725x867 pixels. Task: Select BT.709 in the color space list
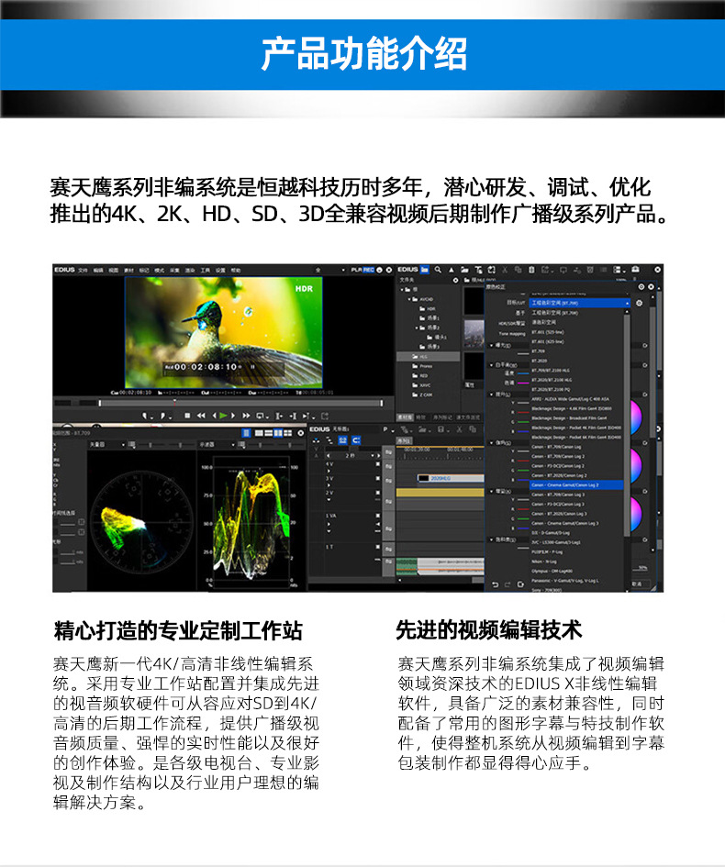[x=539, y=351]
